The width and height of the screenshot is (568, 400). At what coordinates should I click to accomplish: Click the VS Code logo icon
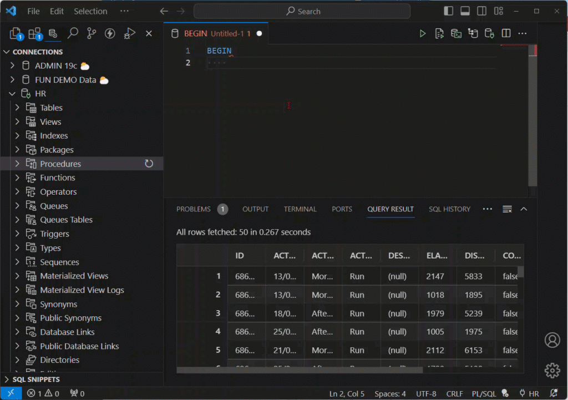[x=11, y=11]
